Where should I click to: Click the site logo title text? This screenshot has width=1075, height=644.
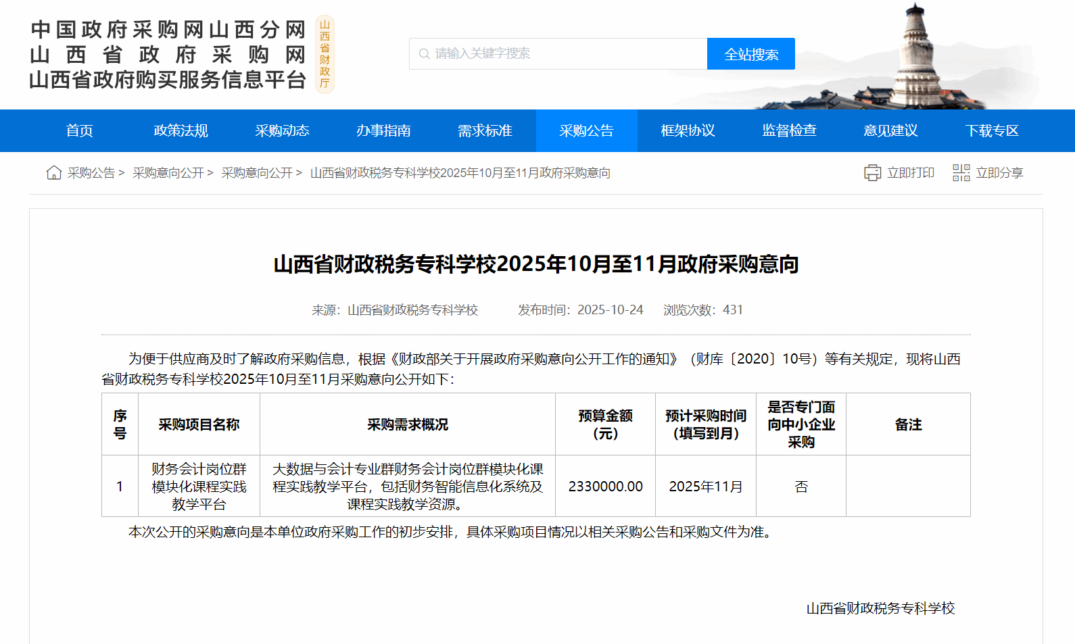tap(168, 54)
